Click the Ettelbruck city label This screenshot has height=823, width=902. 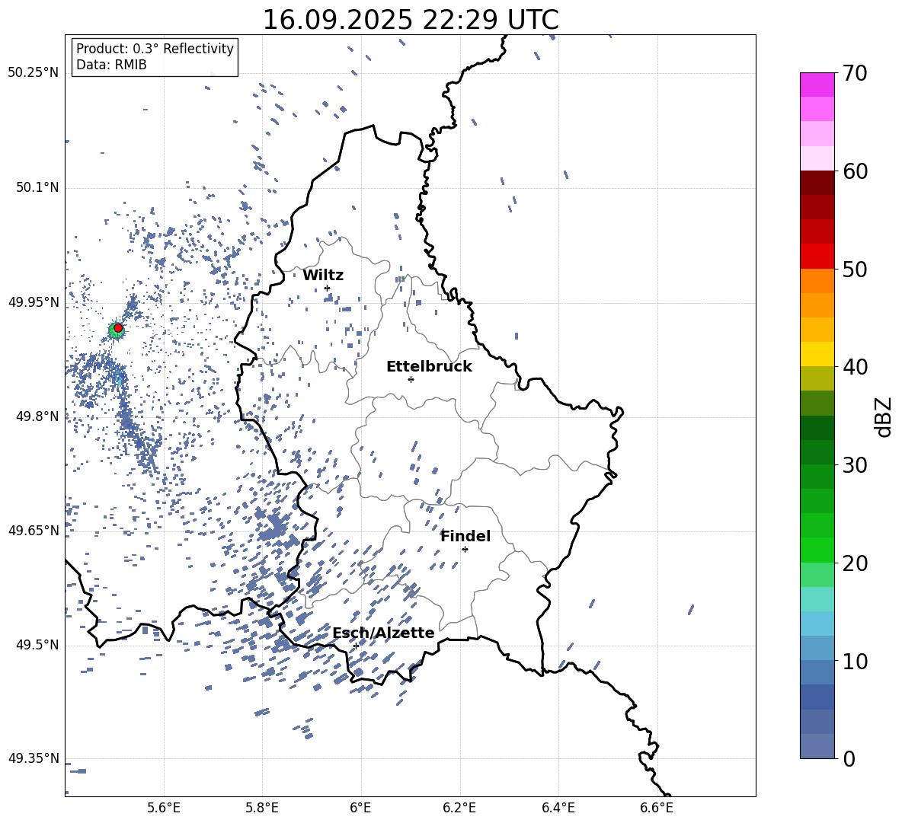point(429,367)
